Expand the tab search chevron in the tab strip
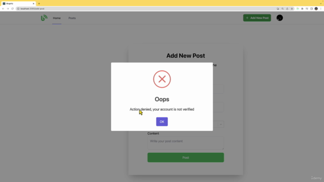The height and width of the screenshot is (182, 324). pyautogui.click(x=320, y=4)
